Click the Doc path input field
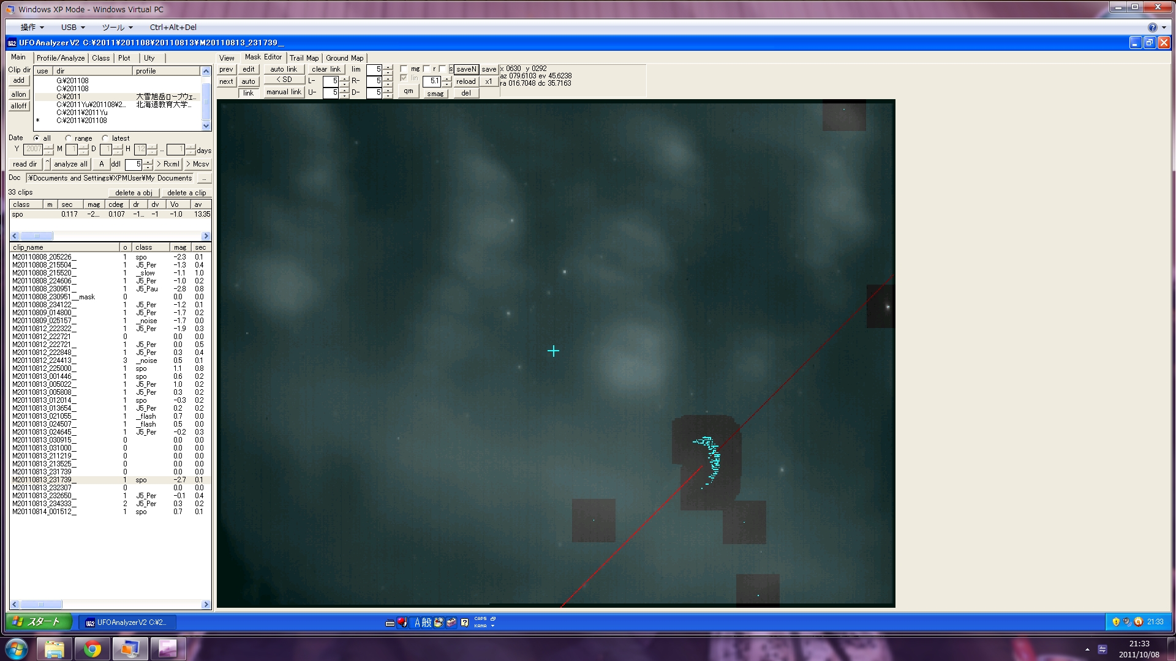The width and height of the screenshot is (1176, 661). [110, 179]
